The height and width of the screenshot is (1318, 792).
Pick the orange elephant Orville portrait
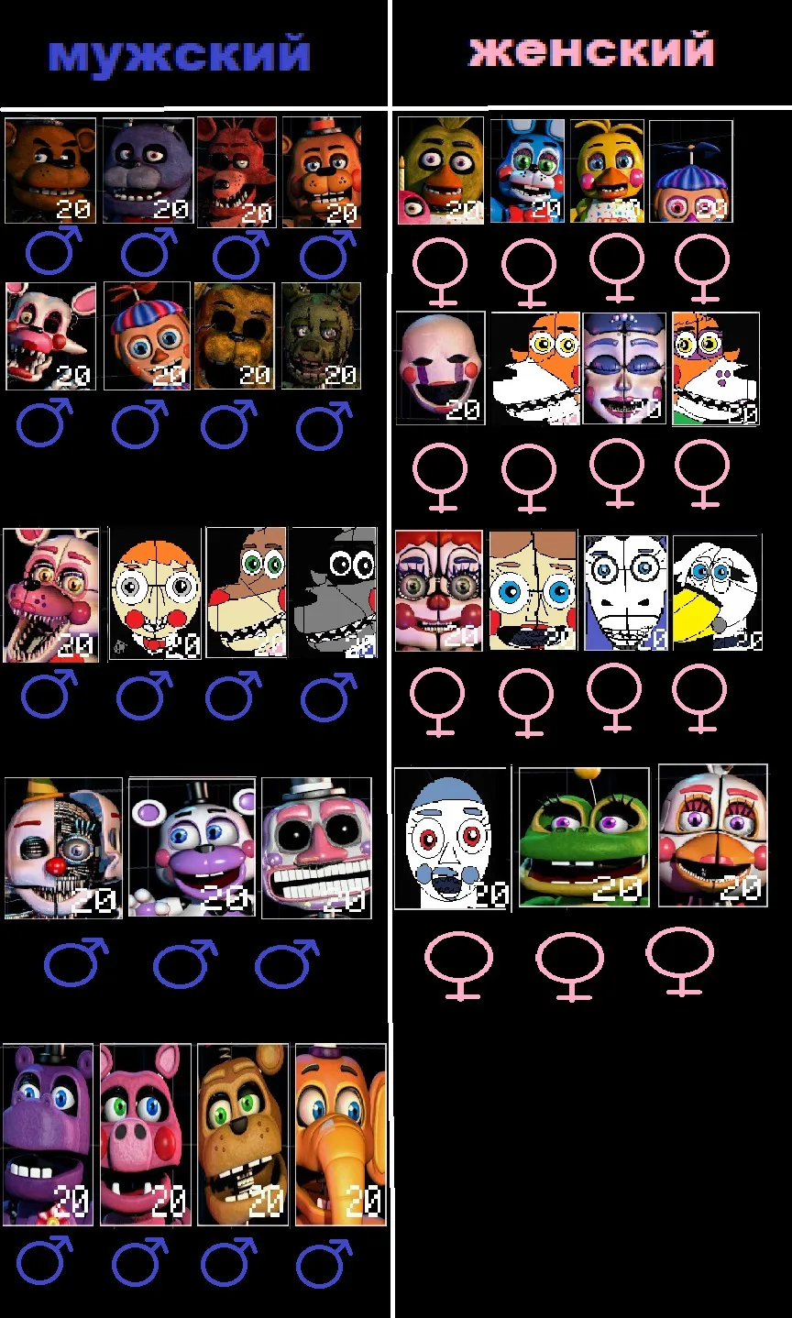point(340,1135)
